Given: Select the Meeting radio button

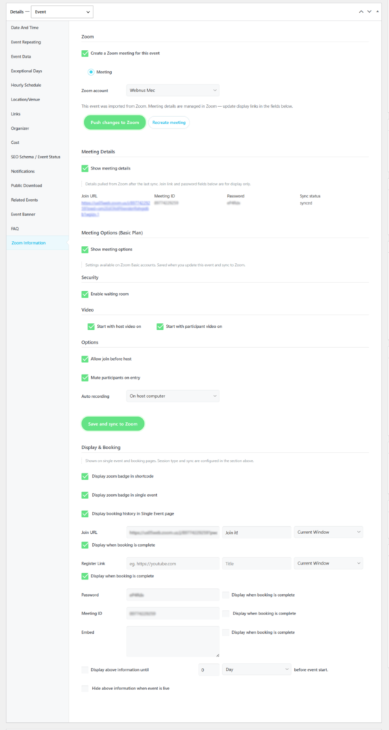Looking at the screenshot, I should coord(91,72).
